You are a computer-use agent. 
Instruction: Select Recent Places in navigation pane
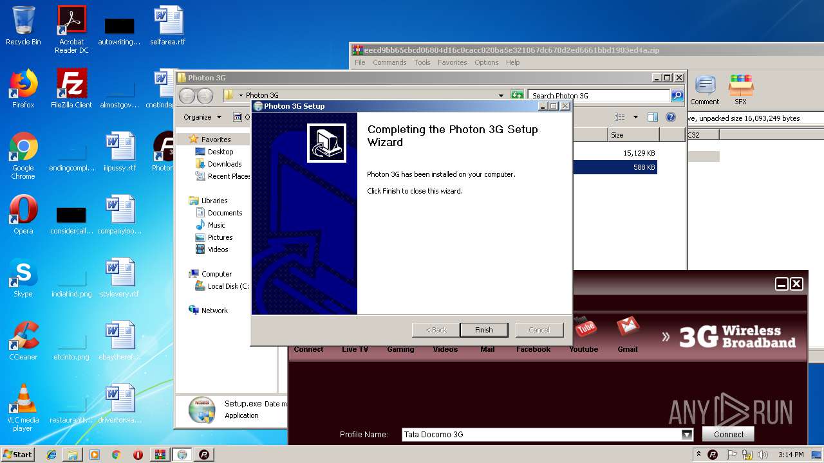tap(229, 176)
